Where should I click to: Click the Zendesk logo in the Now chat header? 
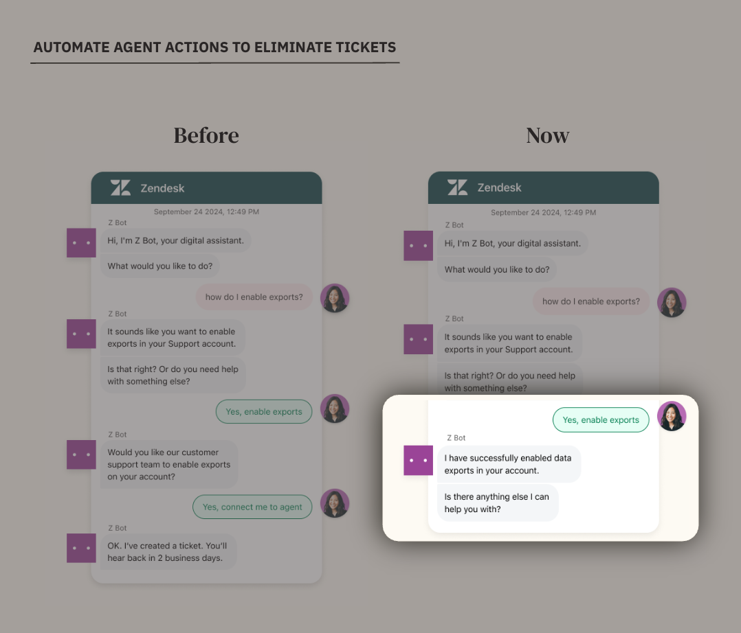pos(458,187)
